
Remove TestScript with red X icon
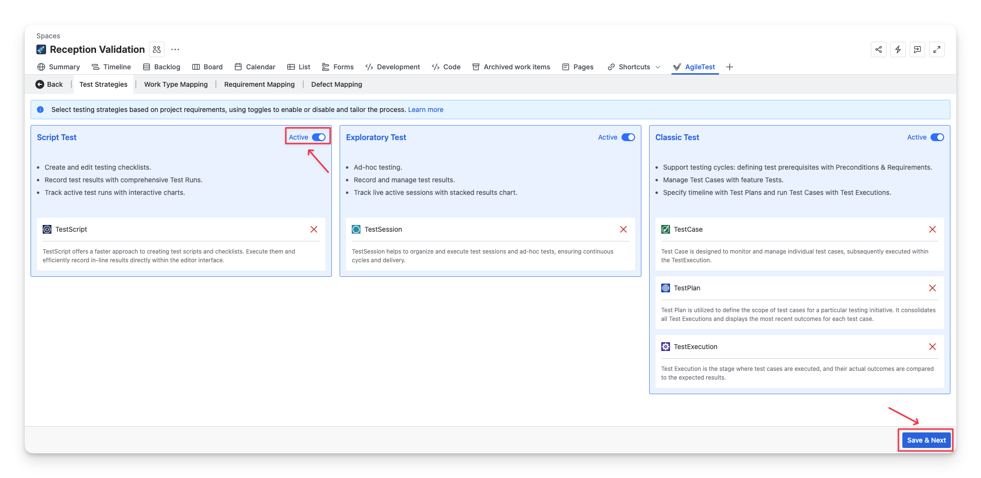(314, 229)
